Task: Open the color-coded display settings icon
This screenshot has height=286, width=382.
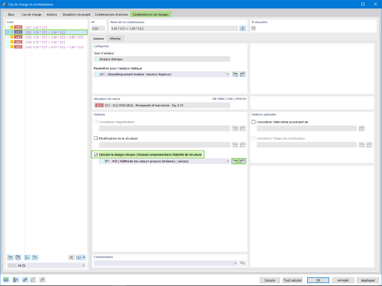Action: (16, 280)
